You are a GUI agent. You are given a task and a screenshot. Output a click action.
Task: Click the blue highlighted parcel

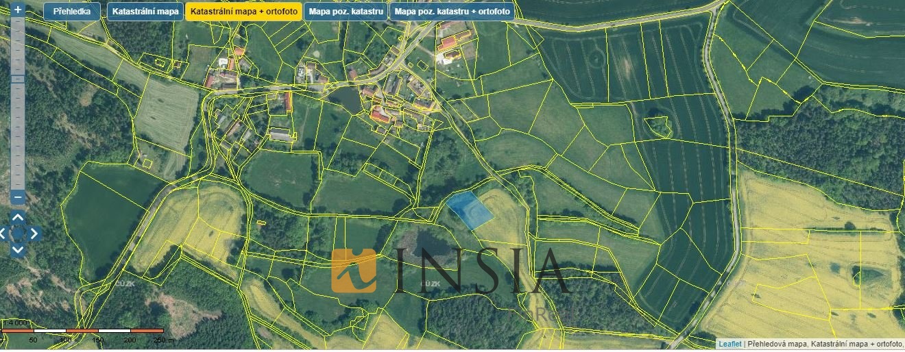click(x=470, y=210)
